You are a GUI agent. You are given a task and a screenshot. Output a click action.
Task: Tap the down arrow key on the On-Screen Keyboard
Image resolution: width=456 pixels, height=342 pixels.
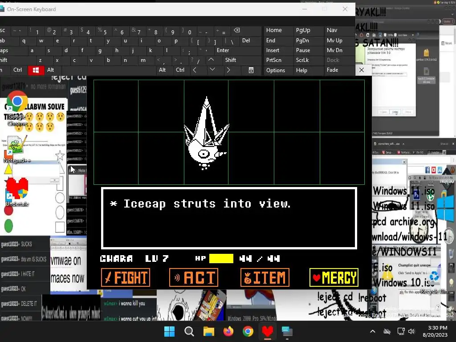pos(212,69)
